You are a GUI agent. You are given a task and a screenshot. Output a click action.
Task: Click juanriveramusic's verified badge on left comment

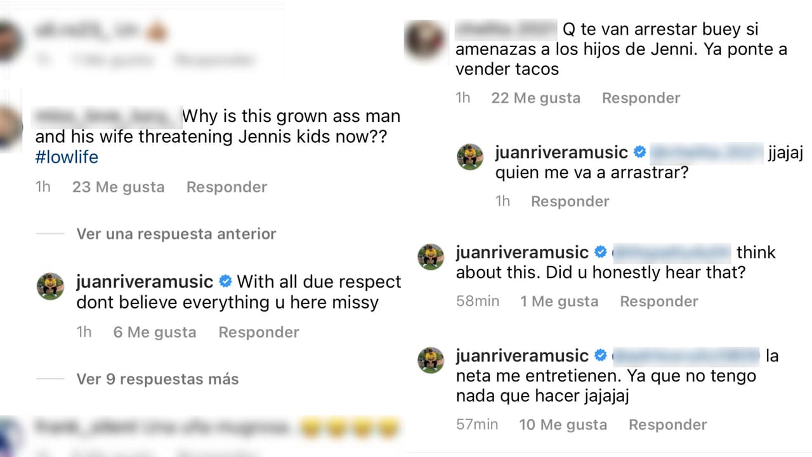225,281
